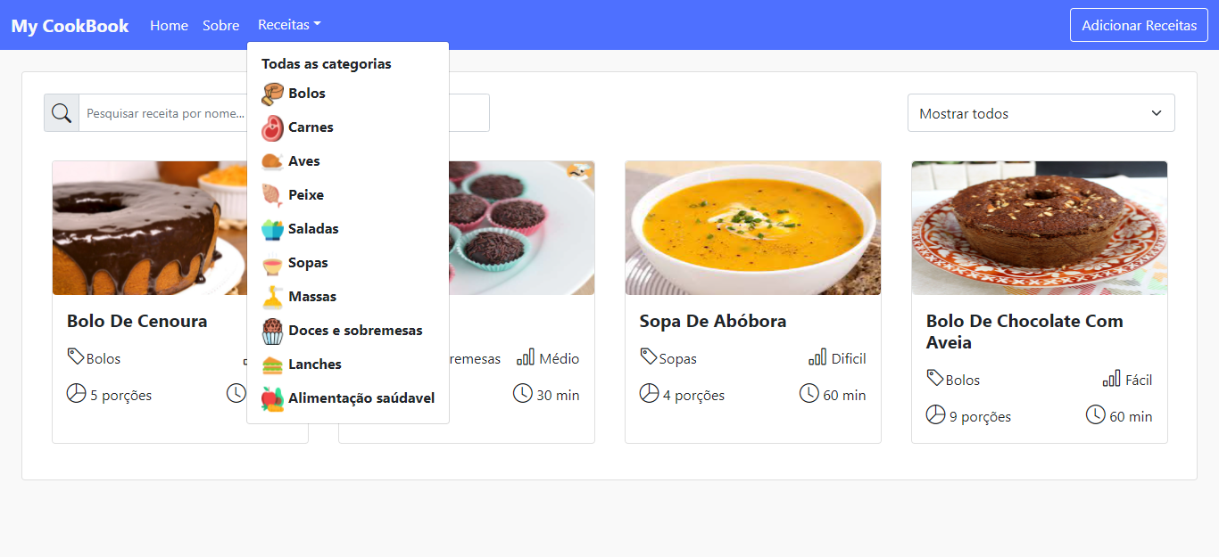Screen dimensions: 1219x557
Task: Choose Todas as categorias menu entry
Action: point(326,64)
